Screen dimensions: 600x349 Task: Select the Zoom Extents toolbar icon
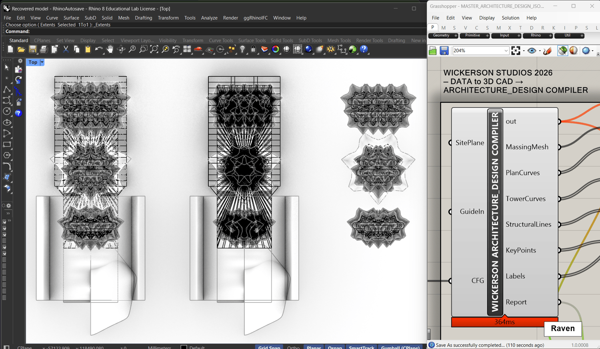pos(154,49)
